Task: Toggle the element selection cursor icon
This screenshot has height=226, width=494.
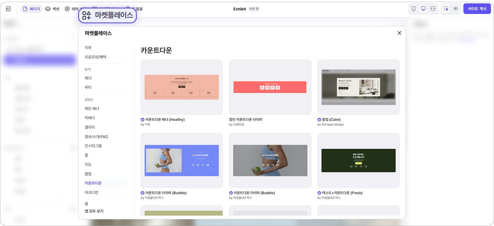Action: 446,9
